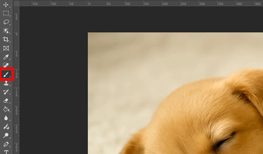Select the Frame tool

pos(6,48)
